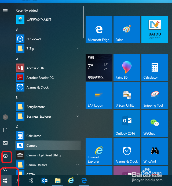Image resolution: width=172 pixels, height=186 pixels.
Task: Open the user account icon
Action: coord(5,117)
